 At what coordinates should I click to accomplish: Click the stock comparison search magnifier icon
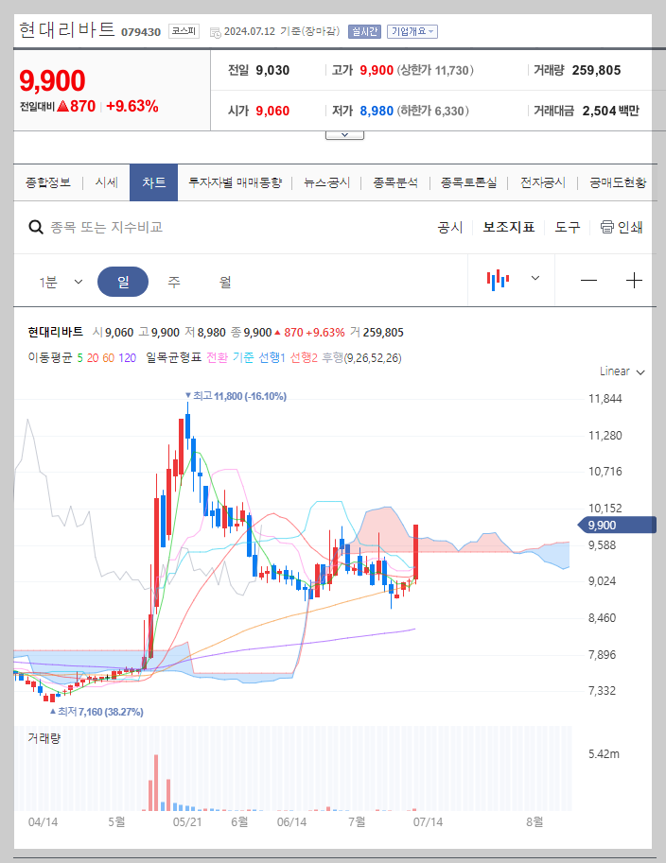tap(36, 227)
